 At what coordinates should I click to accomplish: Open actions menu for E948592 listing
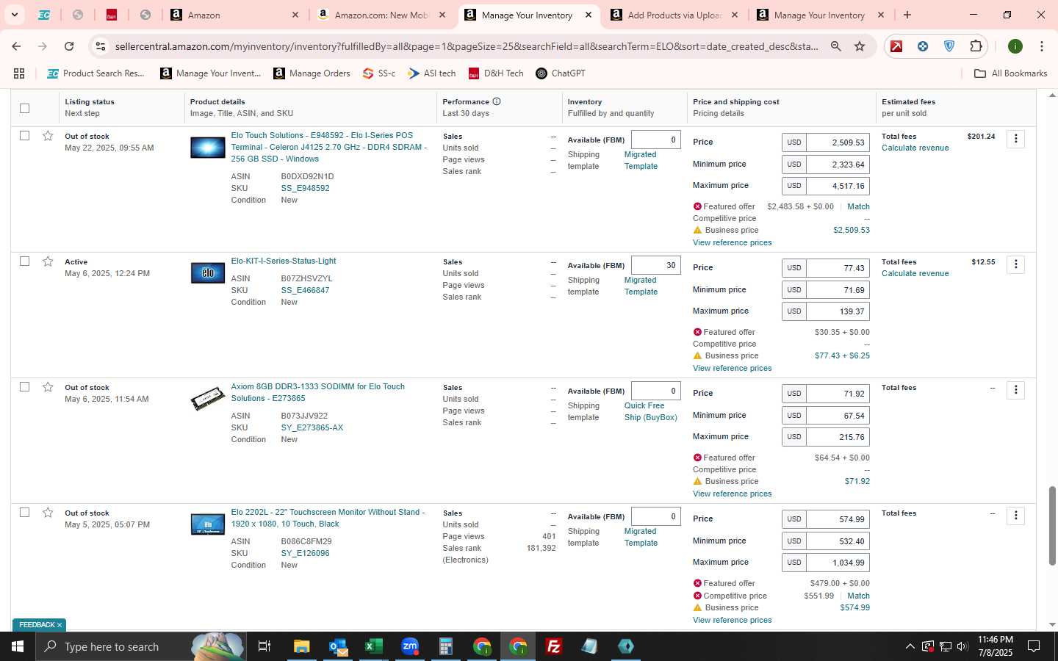click(x=1015, y=139)
